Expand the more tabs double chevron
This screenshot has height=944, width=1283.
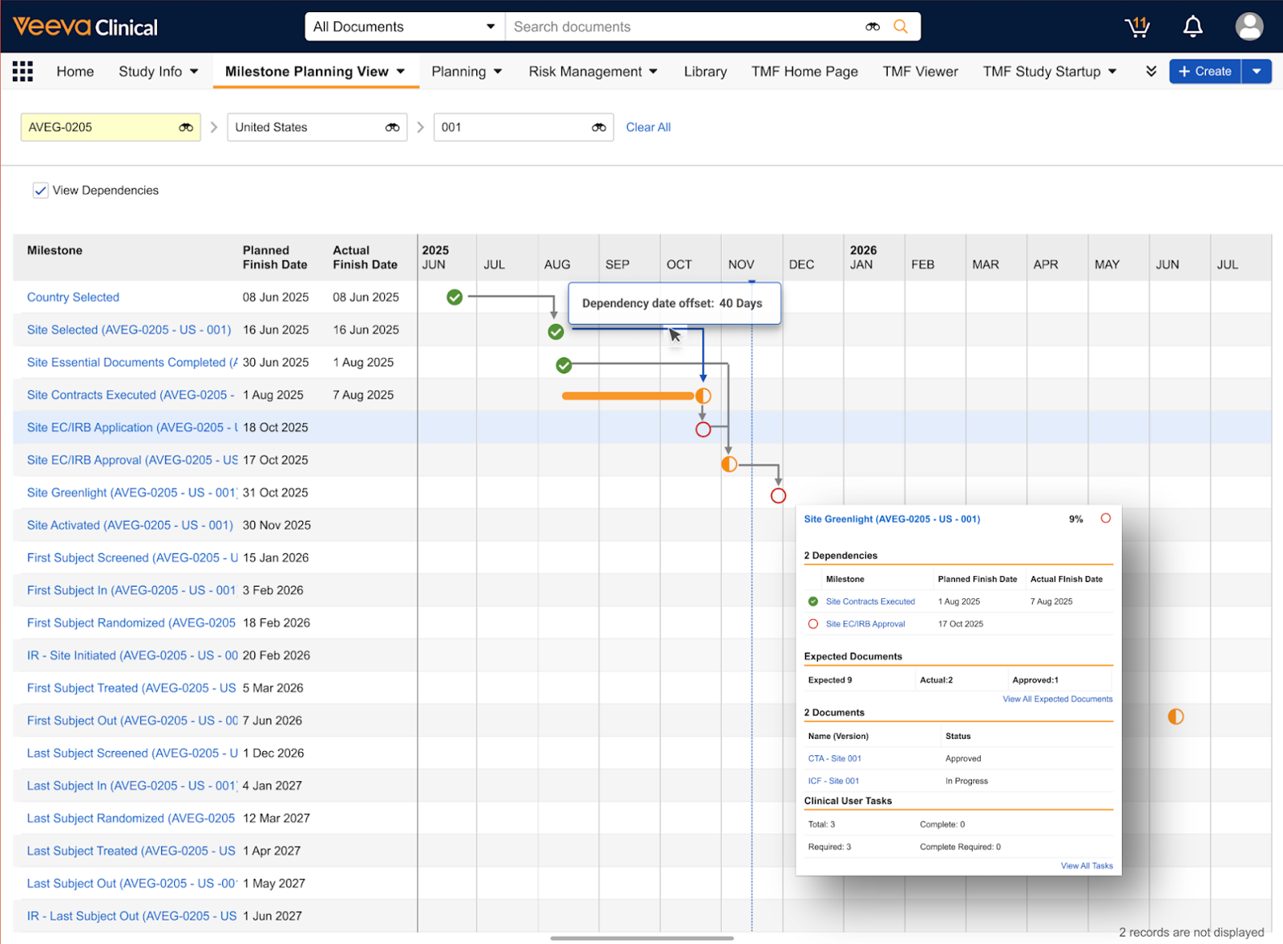click(1151, 71)
